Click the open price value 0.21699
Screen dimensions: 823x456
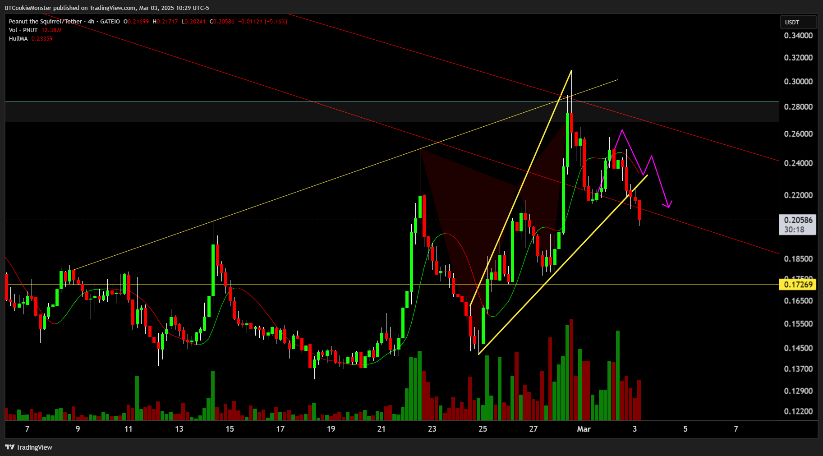click(138, 21)
